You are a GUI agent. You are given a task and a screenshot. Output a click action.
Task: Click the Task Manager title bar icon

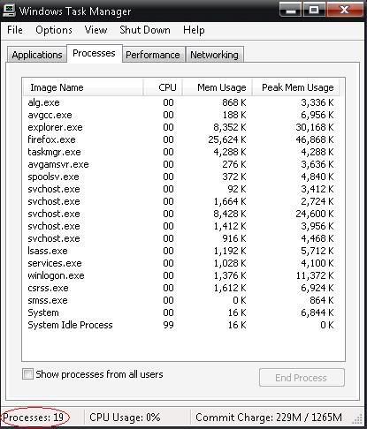pos(9,11)
